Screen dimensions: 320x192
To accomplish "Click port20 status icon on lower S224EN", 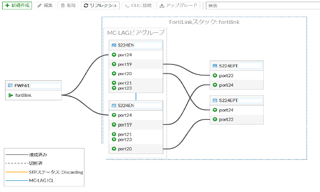I will pyautogui.click(x=114, y=149).
